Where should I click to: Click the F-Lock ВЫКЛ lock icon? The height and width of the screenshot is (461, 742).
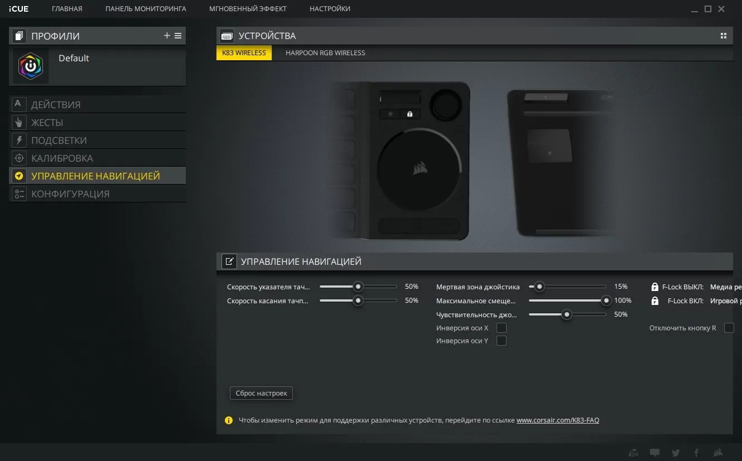(x=655, y=287)
